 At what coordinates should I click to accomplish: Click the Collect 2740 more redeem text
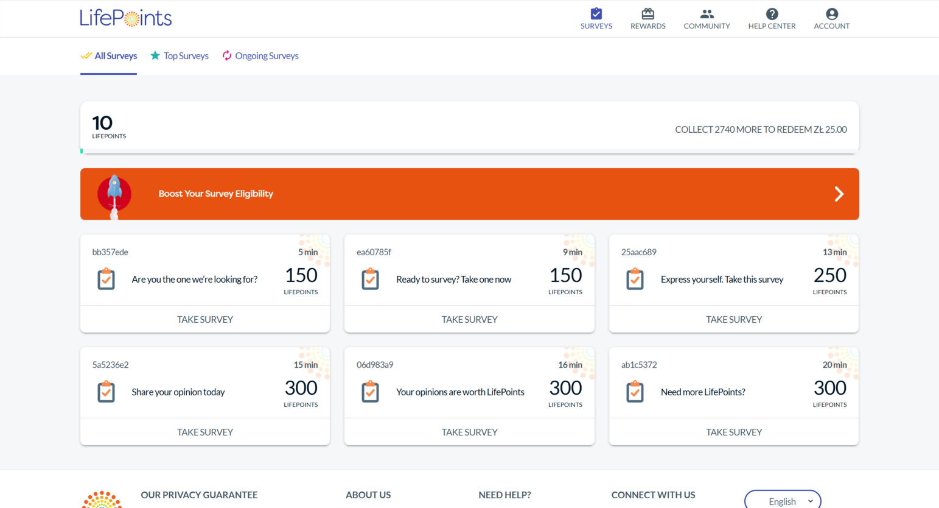[761, 129]
